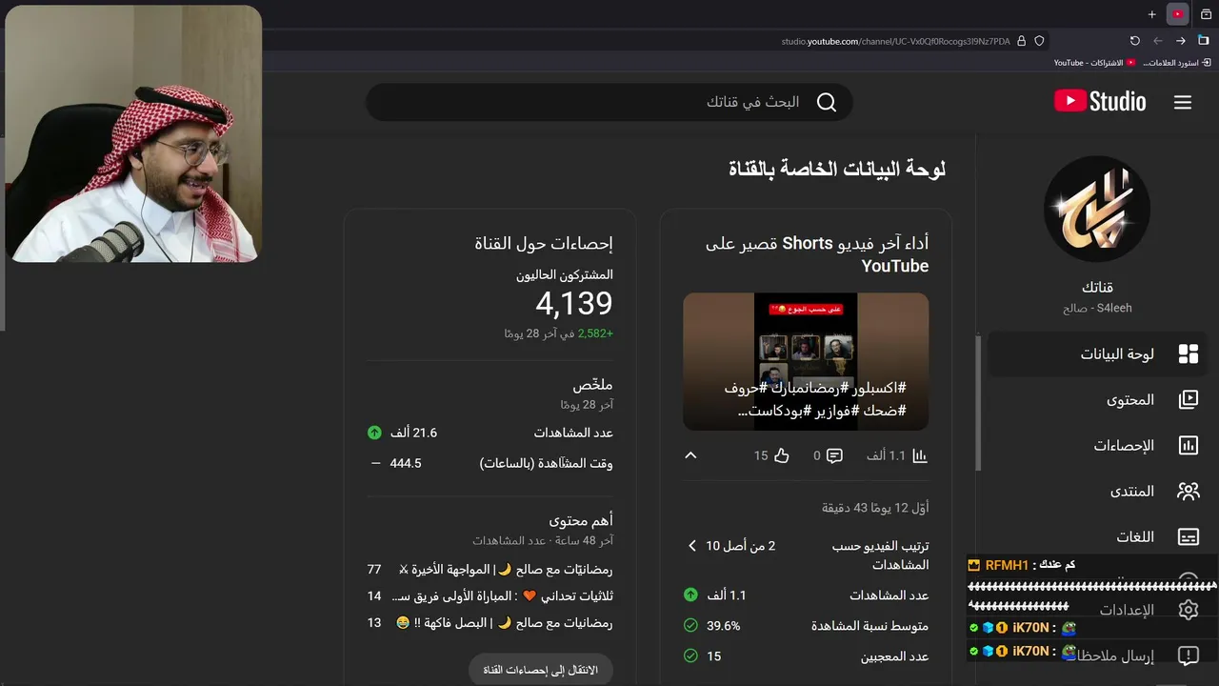Click the 77 views count in top content
The height and width of the screenshot is (686, 1219).
click(374, 570)
